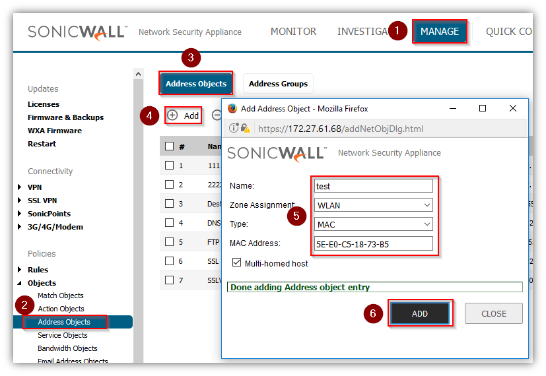Click the site info security icon in the address bar

click(x=234, y=129)
